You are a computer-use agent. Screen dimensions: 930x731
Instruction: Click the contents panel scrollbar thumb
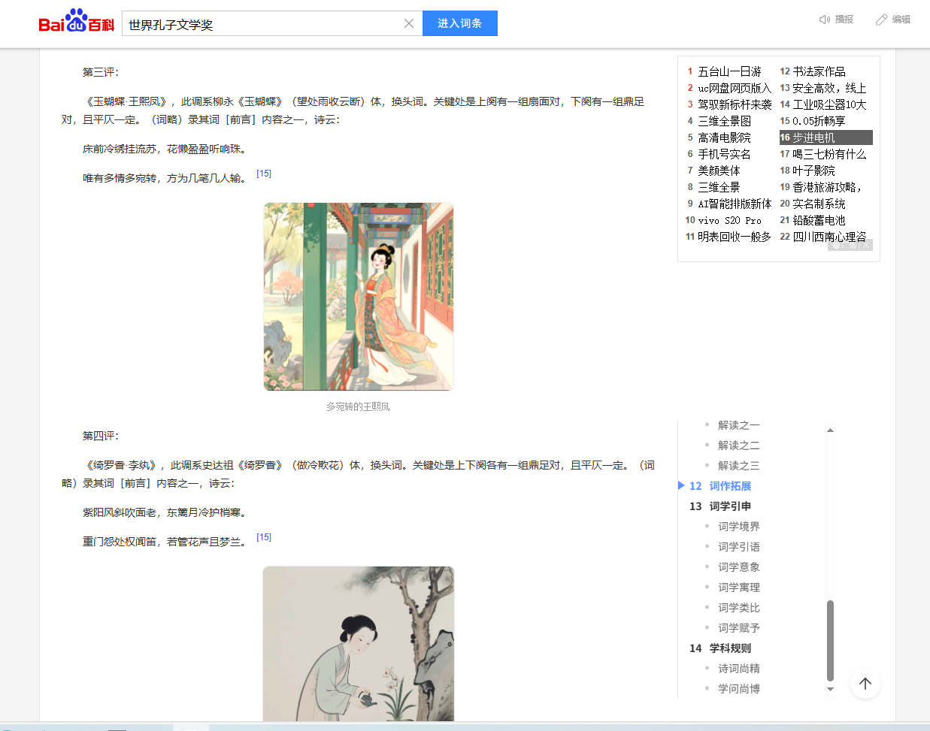click(830, 639)
